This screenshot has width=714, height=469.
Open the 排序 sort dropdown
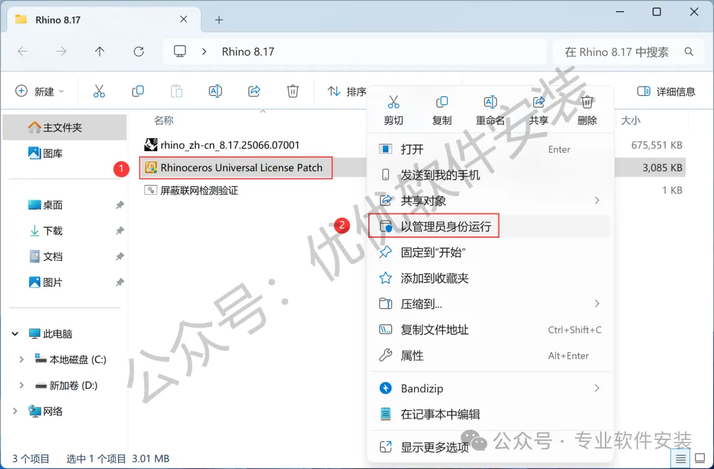click(347, 91)
